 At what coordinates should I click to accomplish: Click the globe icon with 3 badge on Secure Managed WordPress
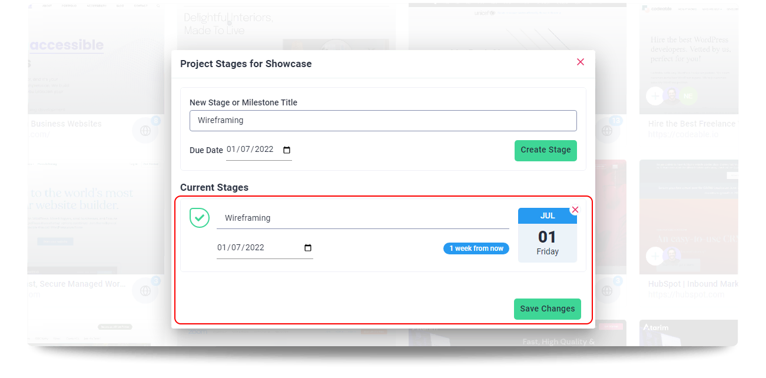[145, 290]
